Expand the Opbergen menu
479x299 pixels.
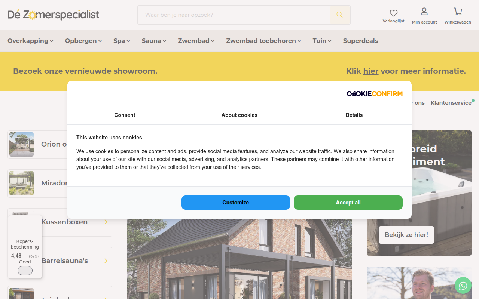[83, 41]
